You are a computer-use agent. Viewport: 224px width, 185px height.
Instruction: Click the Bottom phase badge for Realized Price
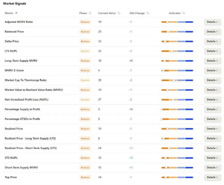click(x=85, y=129)
